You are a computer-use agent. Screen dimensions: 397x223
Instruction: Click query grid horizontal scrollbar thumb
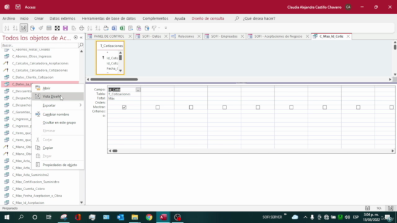click(115, 151)
